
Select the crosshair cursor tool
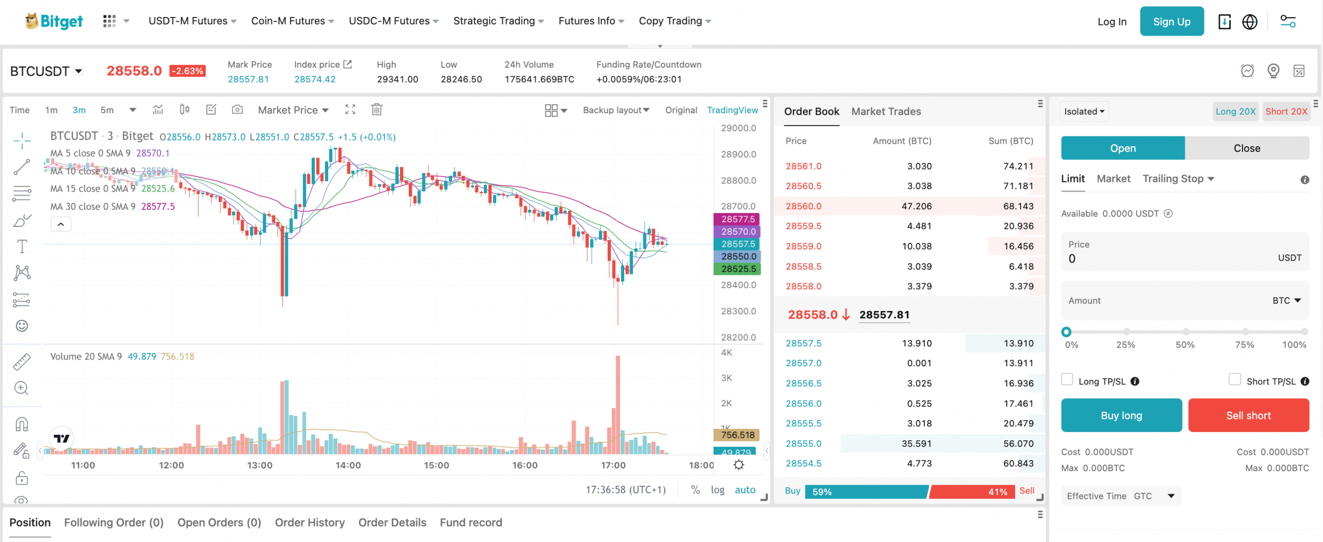tap(22, 140)
